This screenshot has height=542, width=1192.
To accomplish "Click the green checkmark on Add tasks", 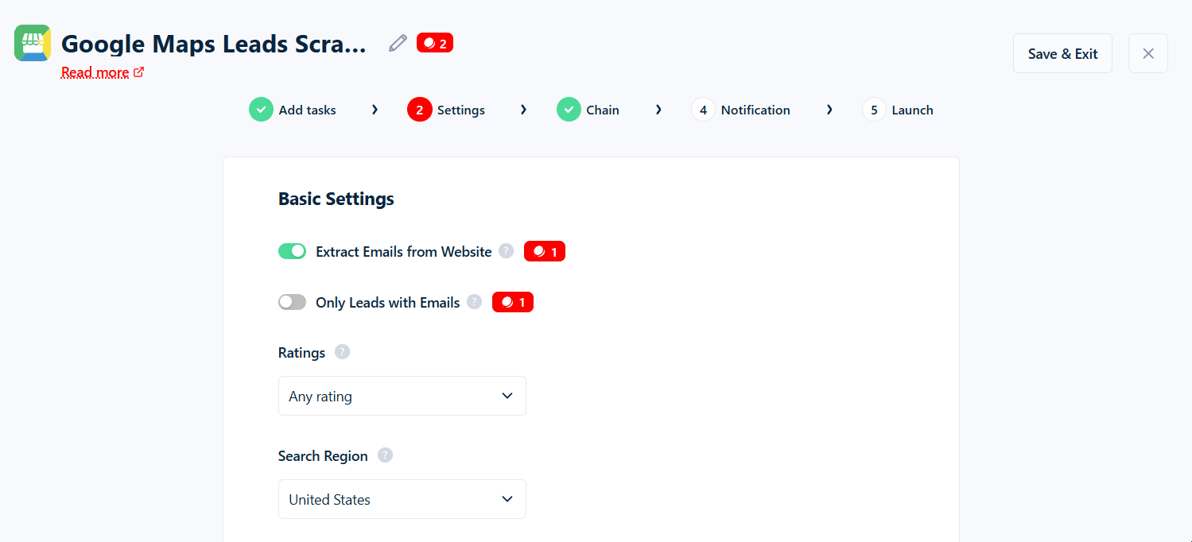I will tap(261, 110).
